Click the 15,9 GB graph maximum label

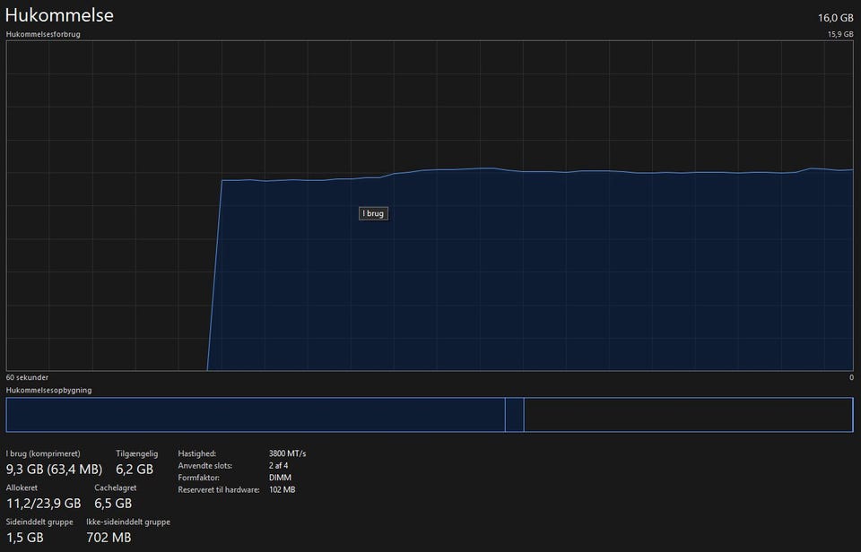(839, 34)
